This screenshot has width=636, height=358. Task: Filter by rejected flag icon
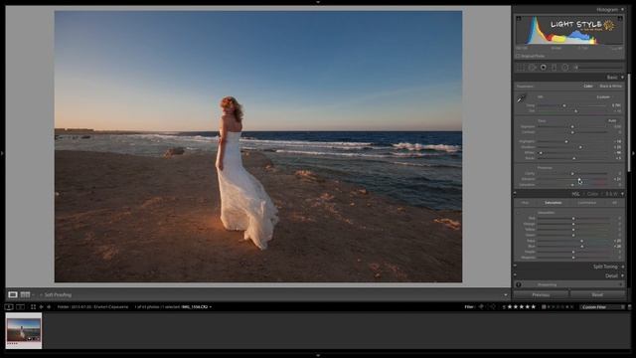(493, 307)
